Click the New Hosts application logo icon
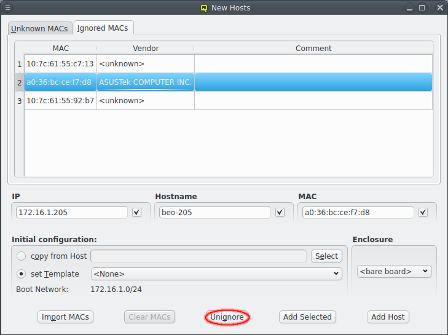 click(204, 8)
